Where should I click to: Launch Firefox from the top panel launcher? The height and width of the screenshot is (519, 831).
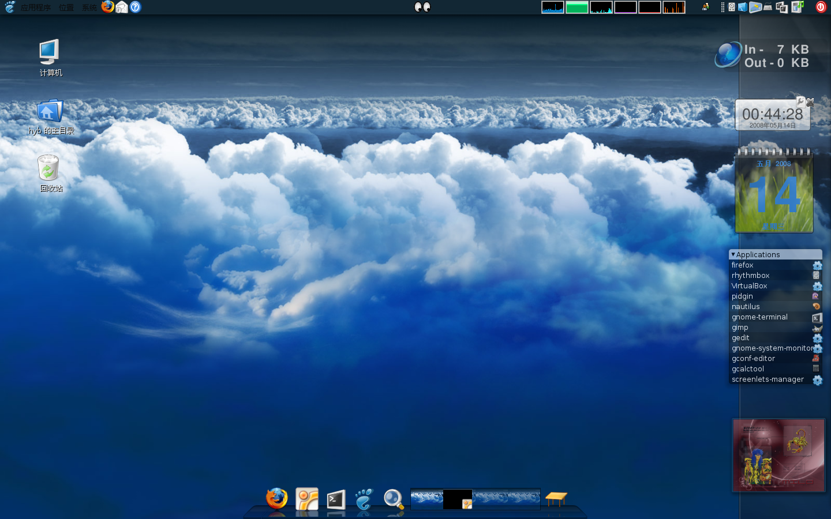pyautogui.click(x=108, y=7)
